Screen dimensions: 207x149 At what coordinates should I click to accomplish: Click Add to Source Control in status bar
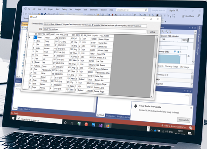pyautogui.click(x=173, y=126)
